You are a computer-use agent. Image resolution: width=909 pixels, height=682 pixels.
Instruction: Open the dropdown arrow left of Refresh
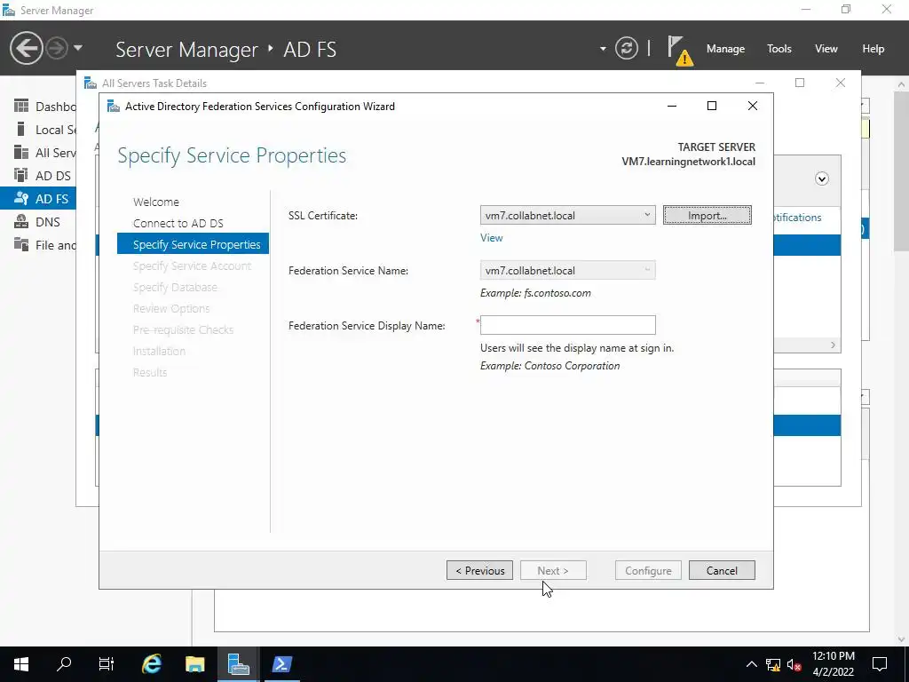click(603, 49)
